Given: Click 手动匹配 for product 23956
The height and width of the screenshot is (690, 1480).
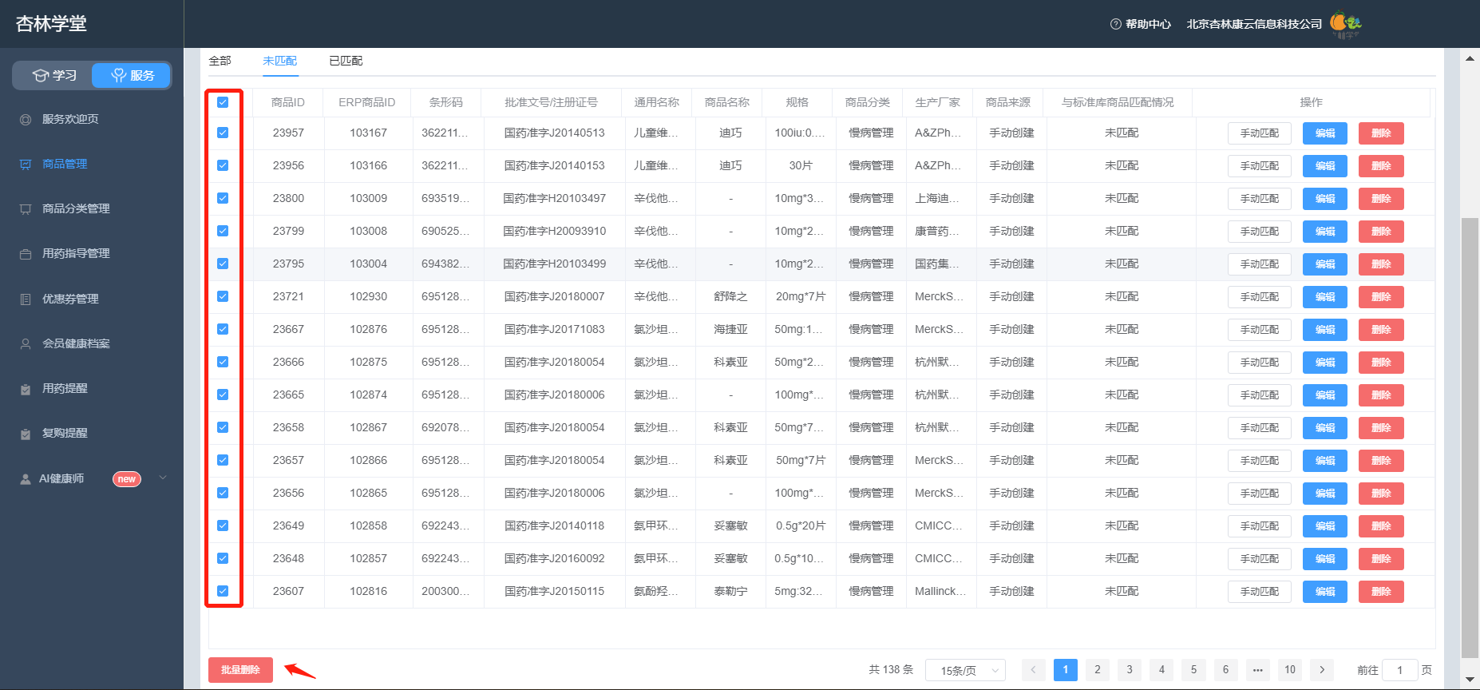Looking at the screenshot, I should (x=1259, y=166).
